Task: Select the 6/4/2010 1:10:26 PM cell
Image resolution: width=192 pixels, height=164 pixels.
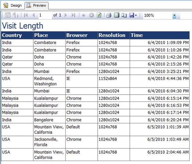Action: click(160, 50)
